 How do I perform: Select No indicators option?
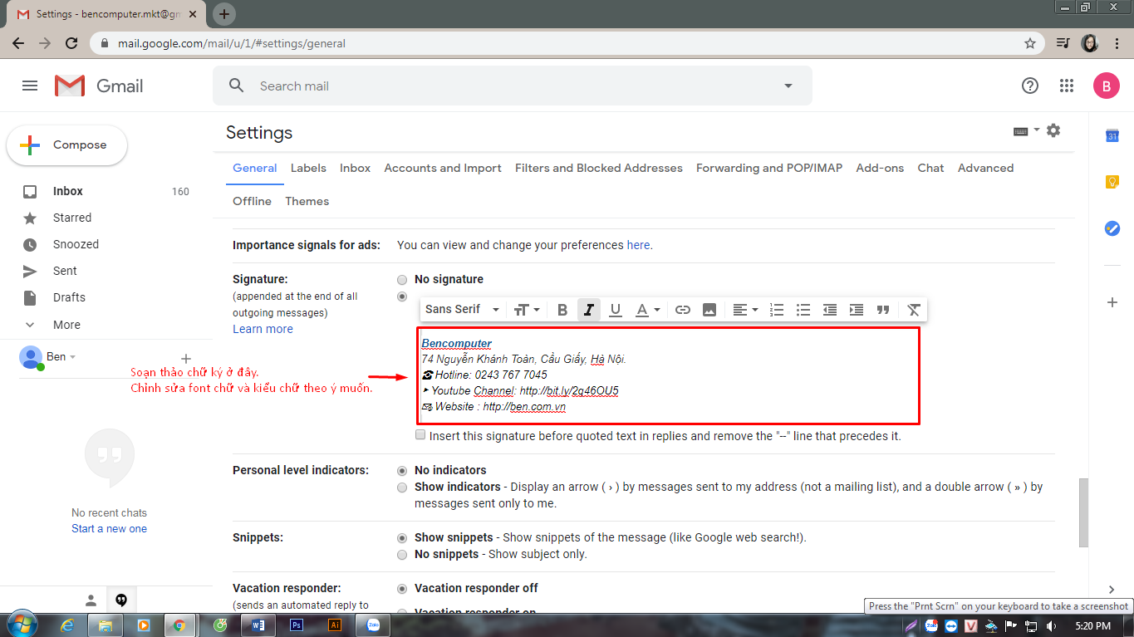402,470
